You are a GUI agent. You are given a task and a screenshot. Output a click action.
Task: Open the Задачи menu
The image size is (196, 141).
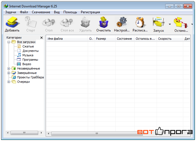pos(11,12)
